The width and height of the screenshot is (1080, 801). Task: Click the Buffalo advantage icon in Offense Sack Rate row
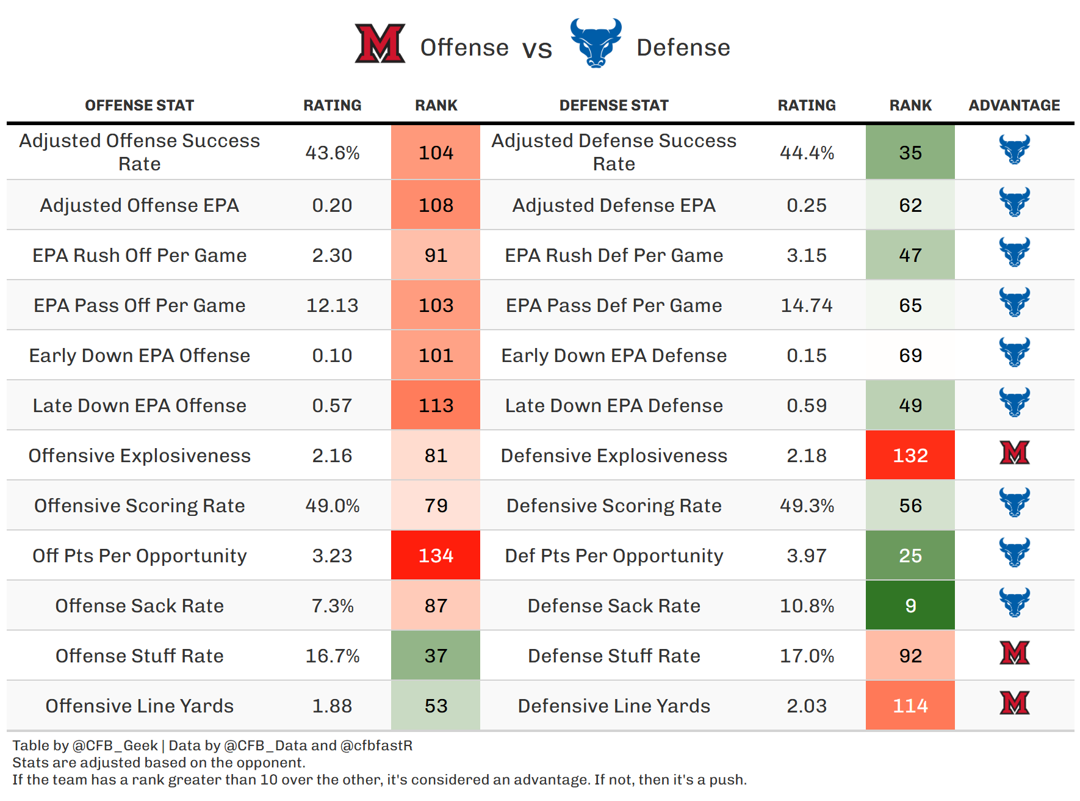(x=1014, y=603)
